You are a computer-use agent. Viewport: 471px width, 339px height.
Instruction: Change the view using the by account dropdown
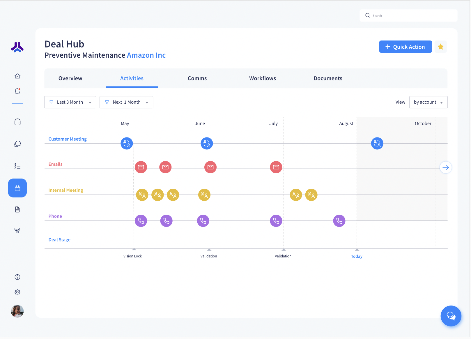tap(428, 102)
